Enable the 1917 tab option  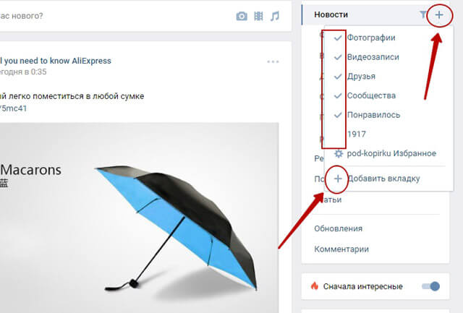coord(357,134)
